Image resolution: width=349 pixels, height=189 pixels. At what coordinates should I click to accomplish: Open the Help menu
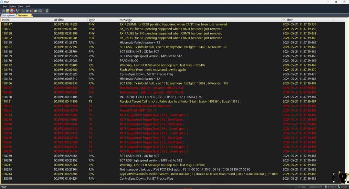point(27,6)
